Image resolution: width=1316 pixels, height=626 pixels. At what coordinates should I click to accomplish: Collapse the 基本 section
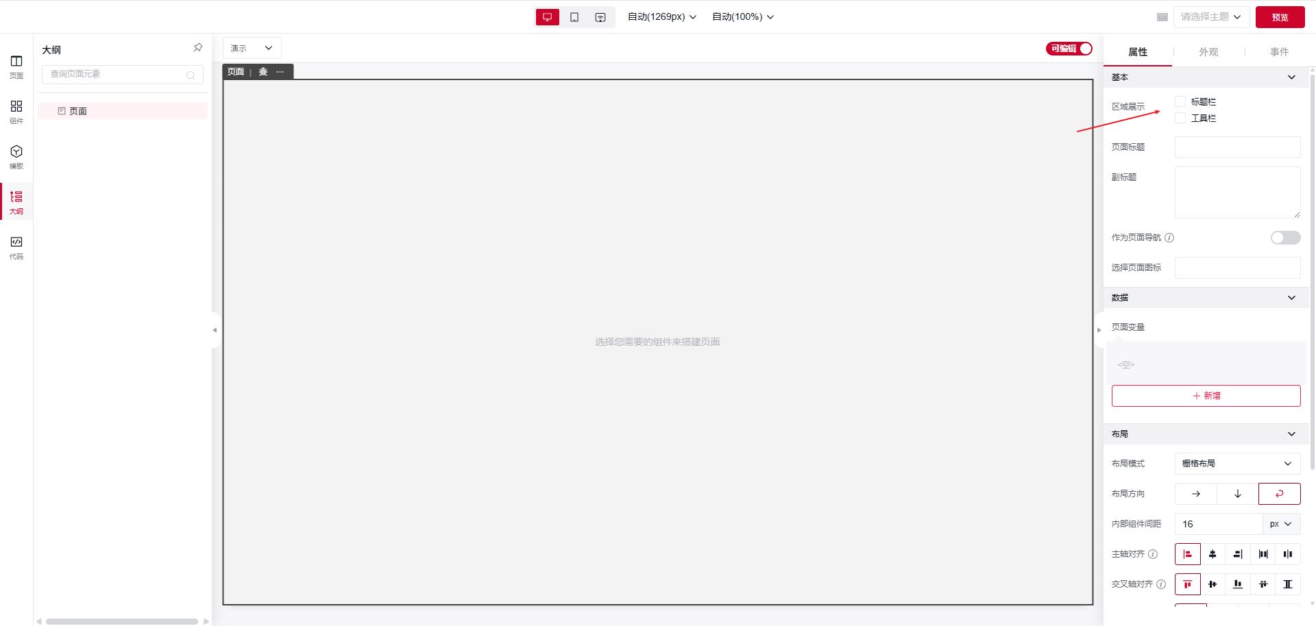pyautogui.click(x=1291, y=77)
